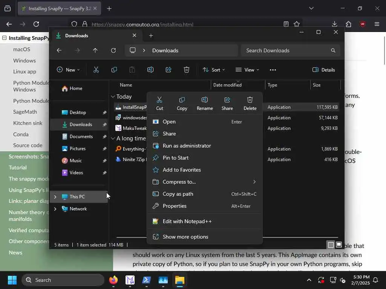This screenshot has height=289, width=386.
Task: Show hidden system tray icons
Action: (x=309, y=280)
